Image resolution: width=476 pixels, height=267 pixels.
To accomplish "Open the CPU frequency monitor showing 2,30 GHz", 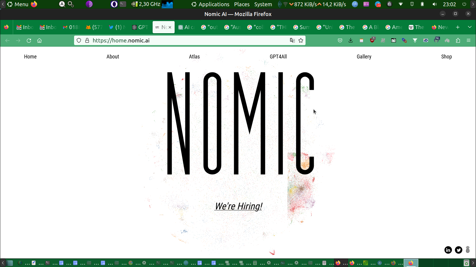I will click(146, 4).
